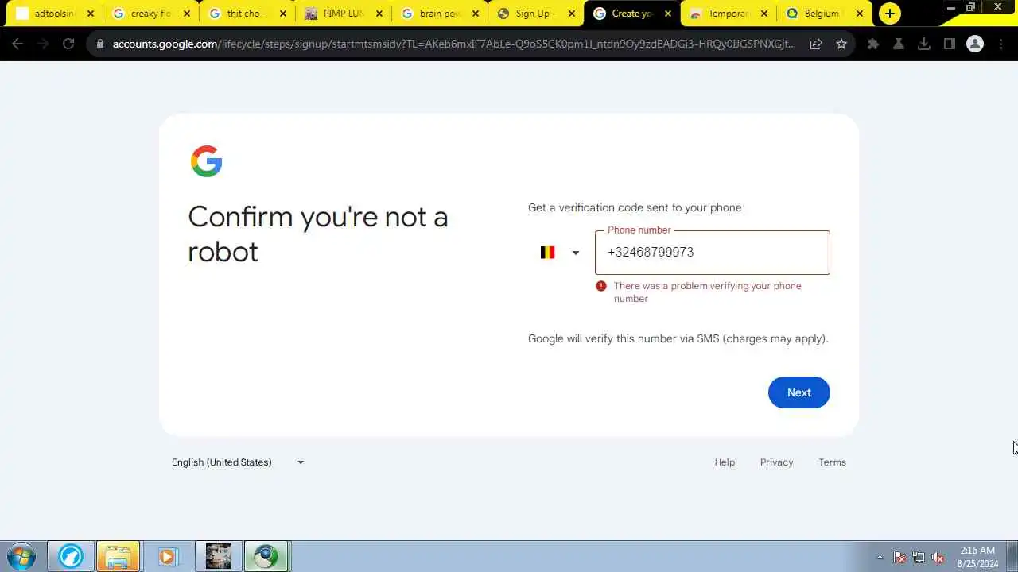The height and width of the screenshot is (572, 1018).
Task: Switch to the brain pow tab
Action: [x=438, y=14]
